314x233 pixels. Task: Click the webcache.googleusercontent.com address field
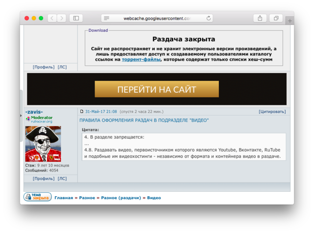157,18
